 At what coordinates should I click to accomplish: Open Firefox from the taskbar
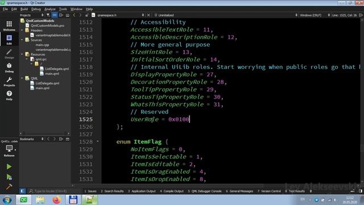[x=56, y=200]
